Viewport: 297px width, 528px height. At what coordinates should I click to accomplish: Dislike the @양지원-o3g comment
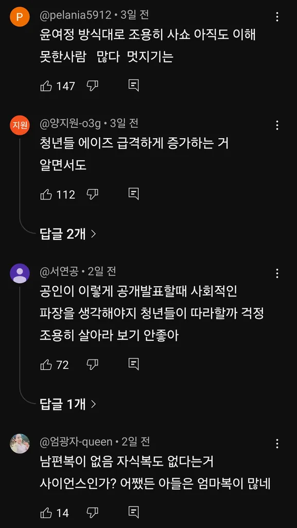point(92,194)
